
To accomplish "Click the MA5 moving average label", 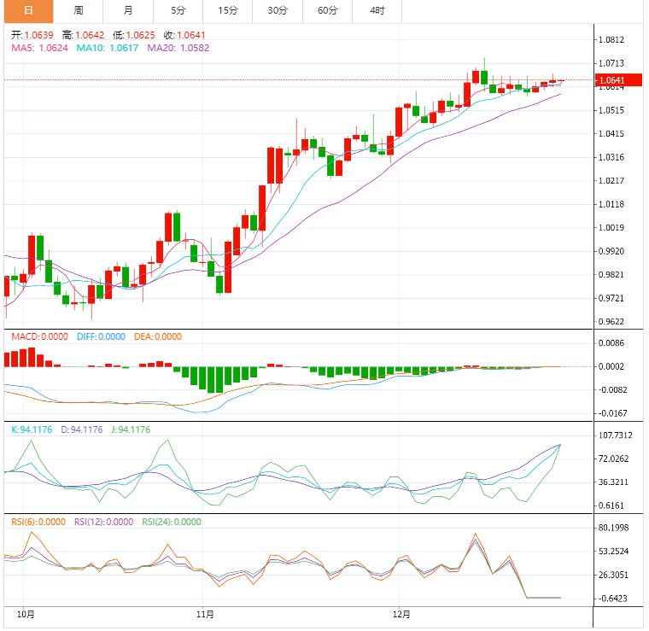I will tap(40, 48).
